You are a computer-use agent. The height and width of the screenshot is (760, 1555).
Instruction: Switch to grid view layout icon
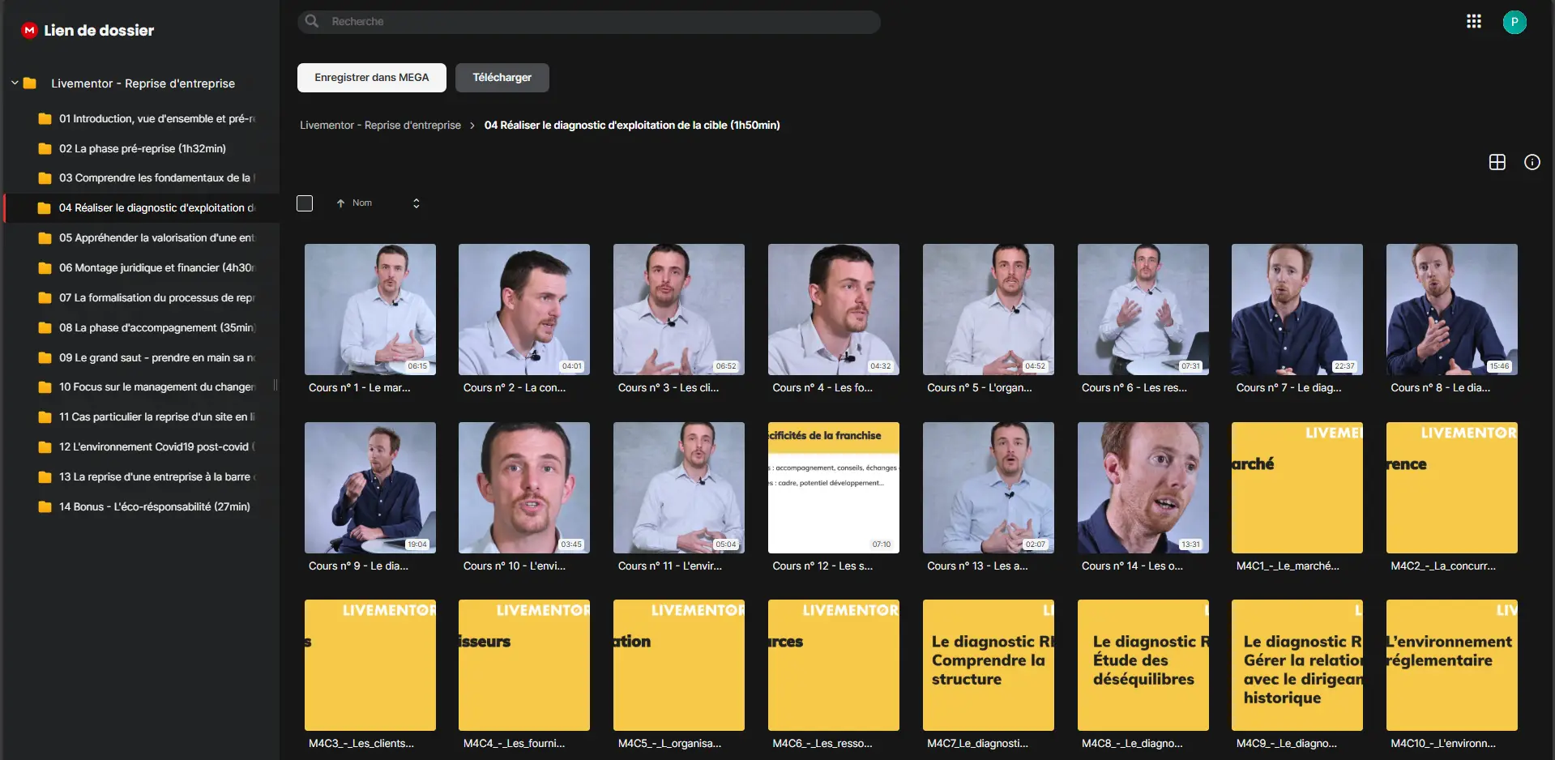point(1497,162)
